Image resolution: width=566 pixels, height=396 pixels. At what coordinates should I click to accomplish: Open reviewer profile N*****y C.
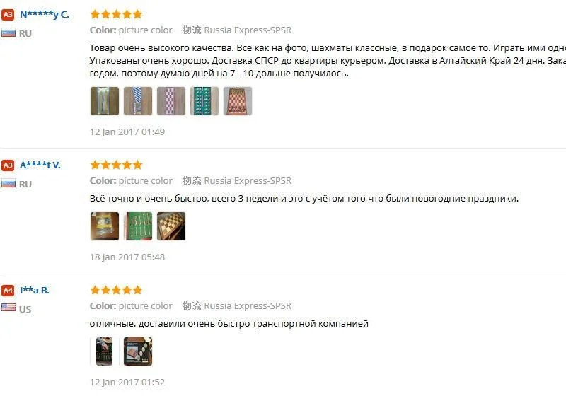pos(45,15)
